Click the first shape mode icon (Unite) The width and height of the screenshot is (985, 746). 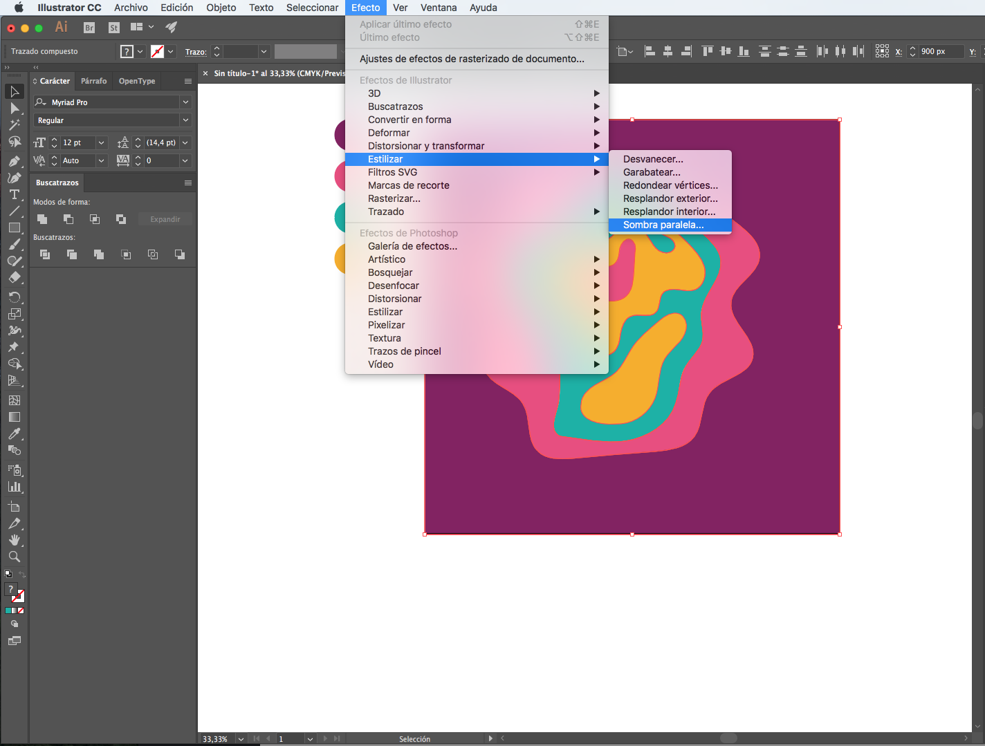click(x=42, y=219)
